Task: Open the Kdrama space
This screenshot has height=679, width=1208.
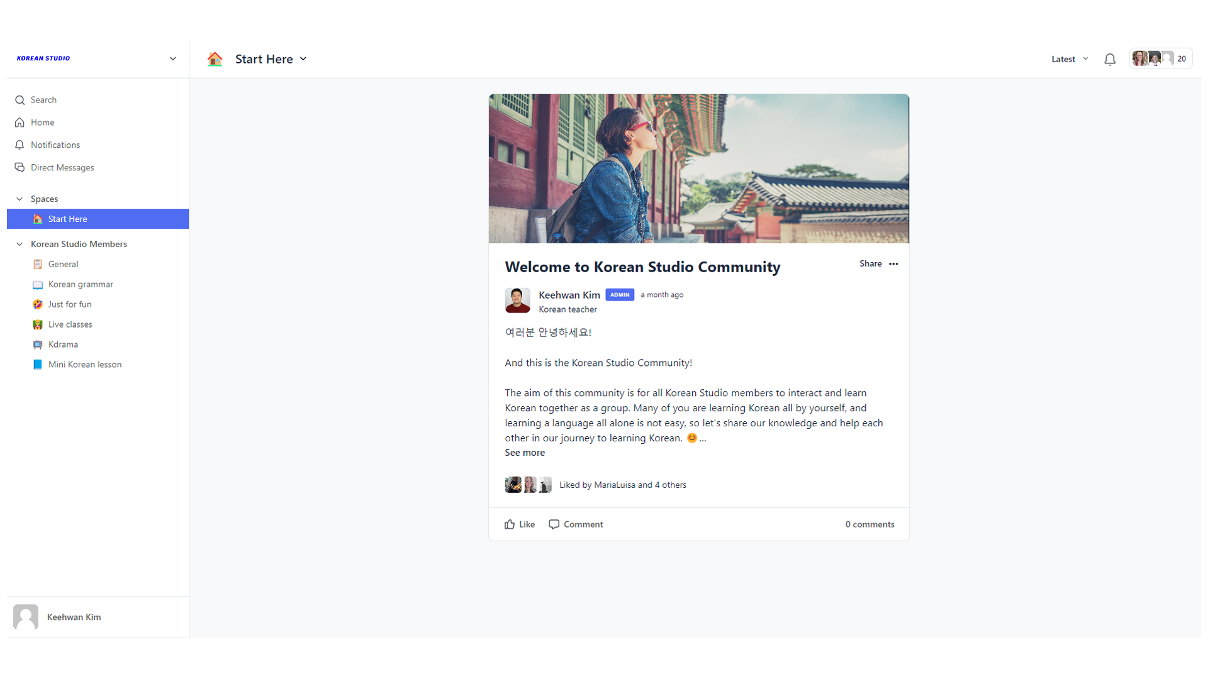Action: 98,345
